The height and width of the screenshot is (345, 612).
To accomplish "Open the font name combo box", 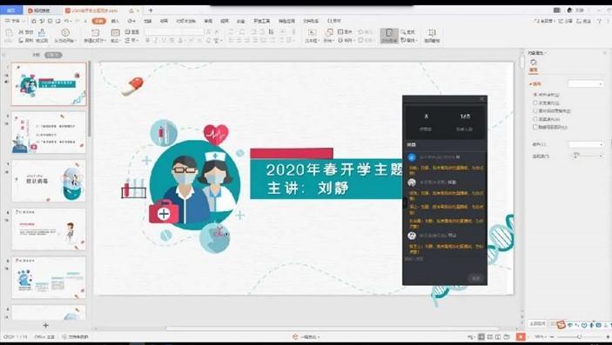I will [x=174, y=31].
